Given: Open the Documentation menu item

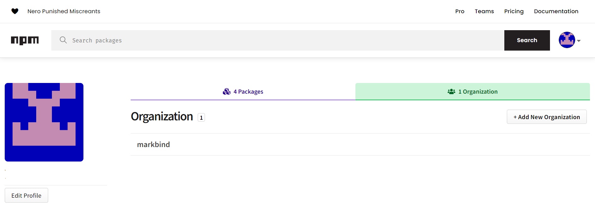Looking at the screenshot, I should click(556, 11).
